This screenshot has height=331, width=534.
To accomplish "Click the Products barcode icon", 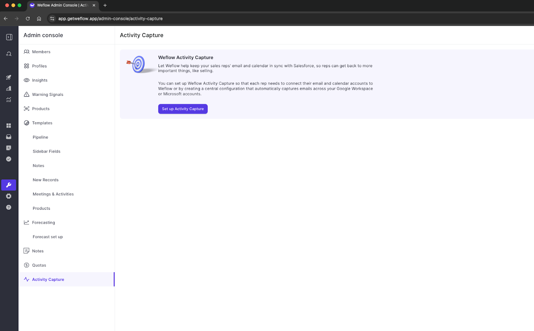I will [x=27, y=109].
